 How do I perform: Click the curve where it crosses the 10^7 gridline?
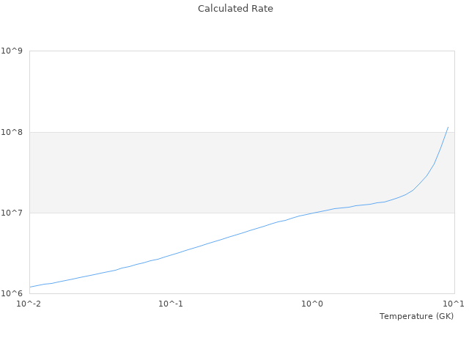tap(313, 213)
